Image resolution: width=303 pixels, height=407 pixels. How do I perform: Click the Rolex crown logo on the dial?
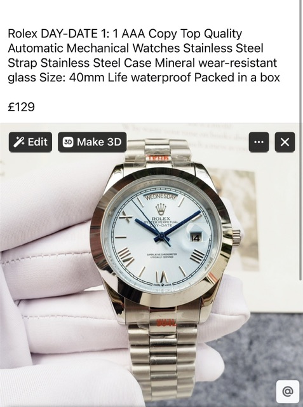161,209
